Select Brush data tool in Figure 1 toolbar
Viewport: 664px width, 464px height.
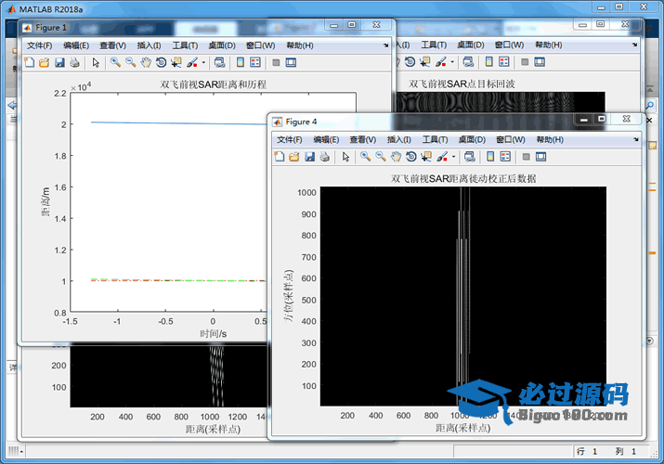pos(192,62)
